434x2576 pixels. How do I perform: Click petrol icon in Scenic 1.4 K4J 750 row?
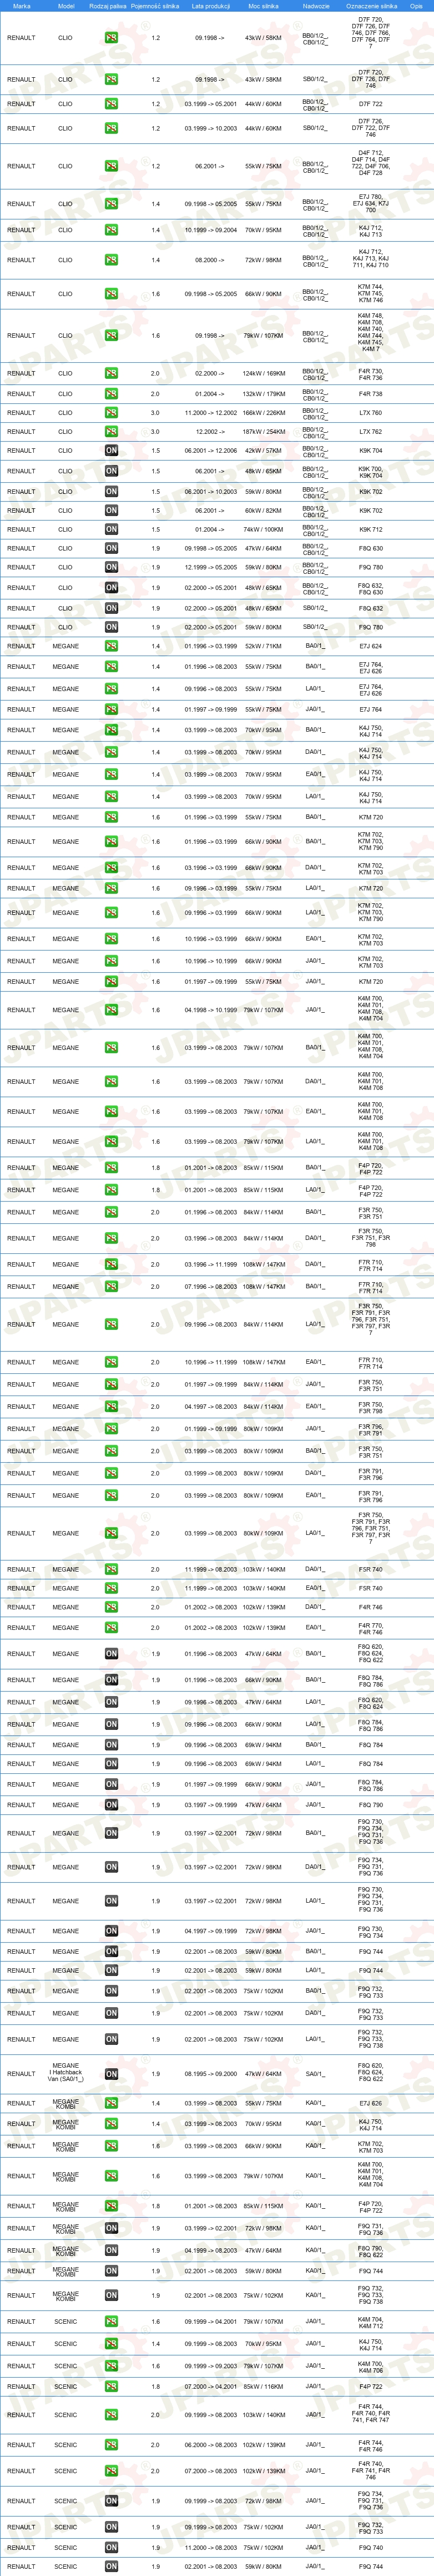(111, 2343)
